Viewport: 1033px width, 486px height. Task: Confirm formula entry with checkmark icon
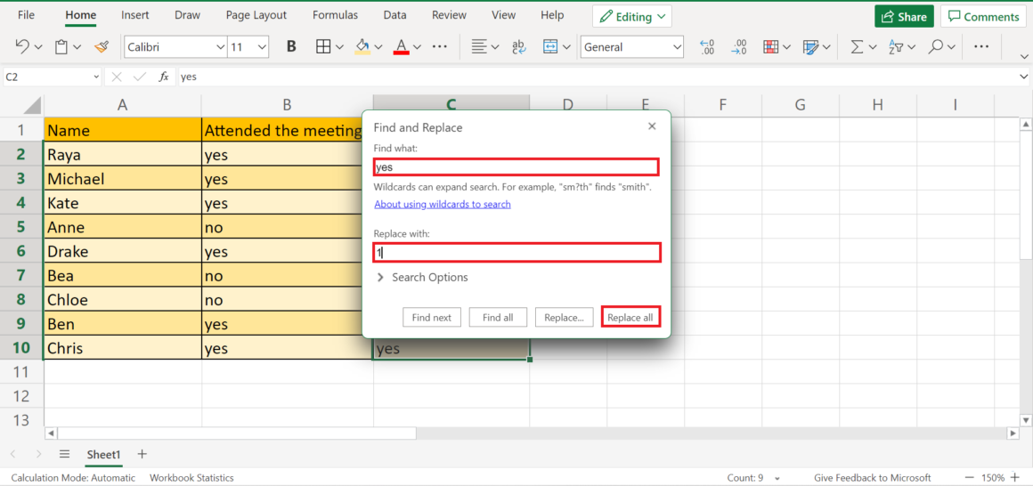pos(140,77)
